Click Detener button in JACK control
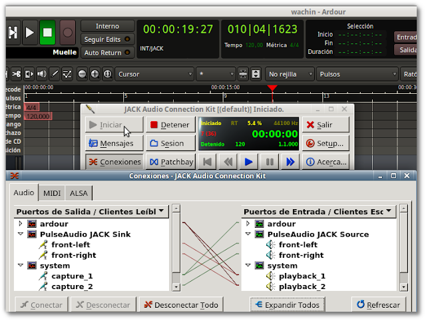 pos(170,125)
